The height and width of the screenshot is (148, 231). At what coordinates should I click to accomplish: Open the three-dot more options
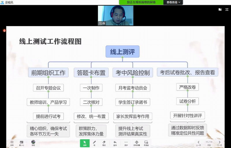[126, 143]
